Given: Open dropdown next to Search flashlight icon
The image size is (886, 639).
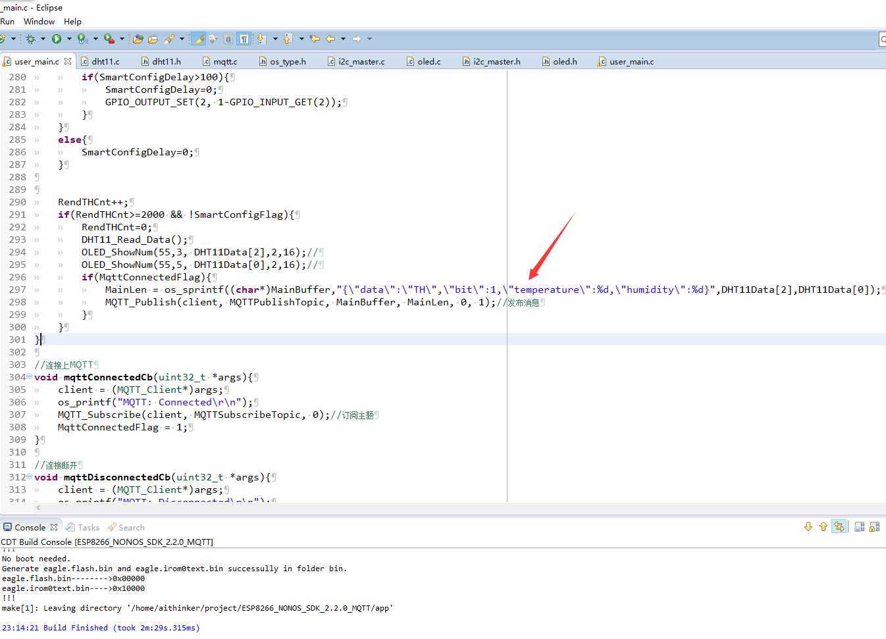Looking at the screenshot, I should pyautogui.click(x=182, y=39).
